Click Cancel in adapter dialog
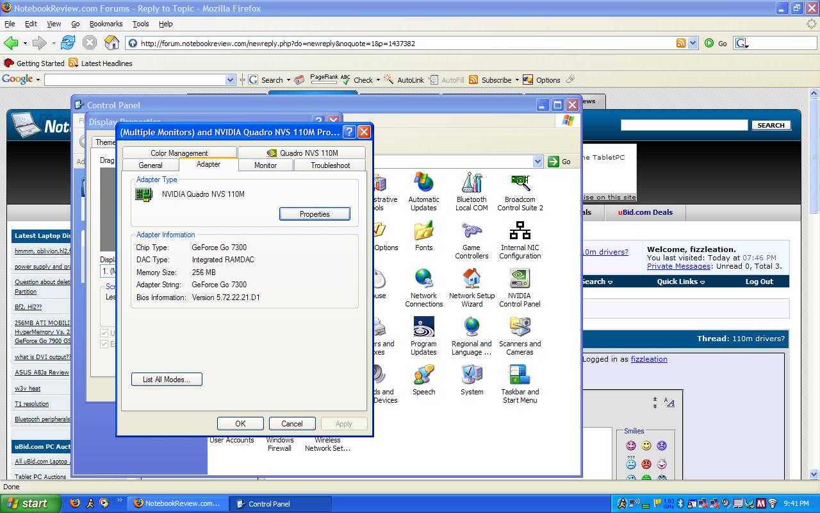Image resolution: width=820 pixels, height=513 pixels. pyautogui.click(x=291, y=423)
